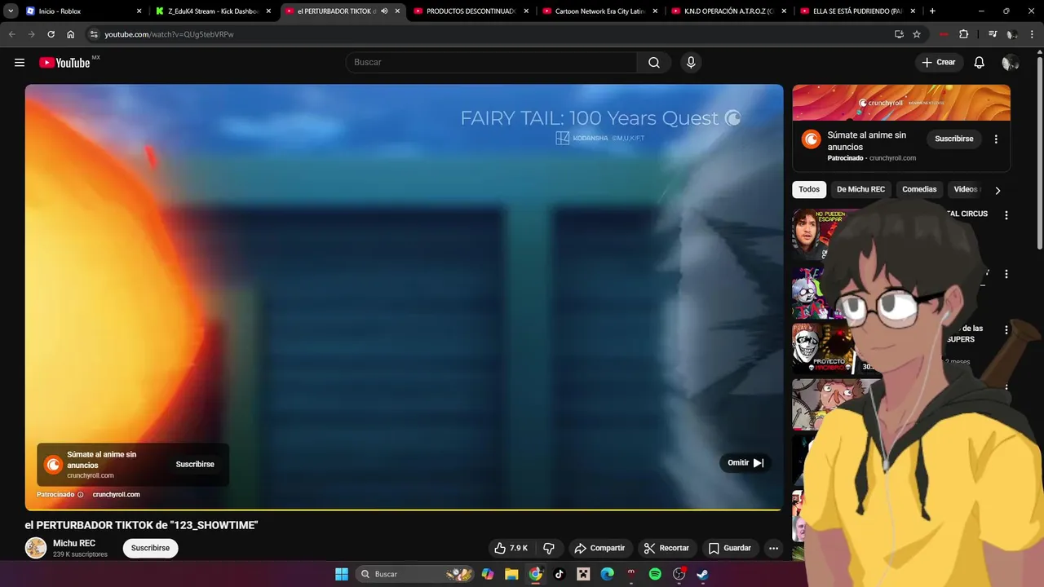Open Chrome three-dot menu
Screen dimensions: 1044x587
pos(1033,34)
